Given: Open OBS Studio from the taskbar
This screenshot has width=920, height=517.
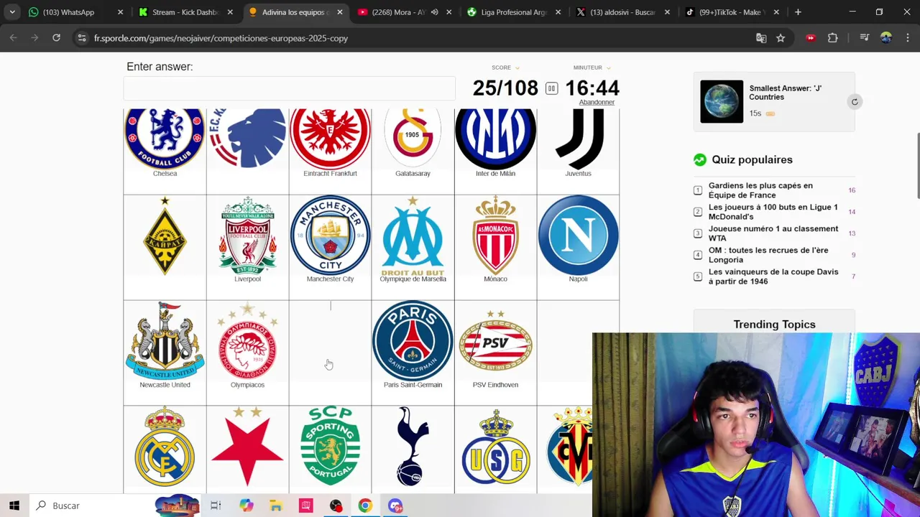Looking at the screenshot, I should (x=336, y=506).
